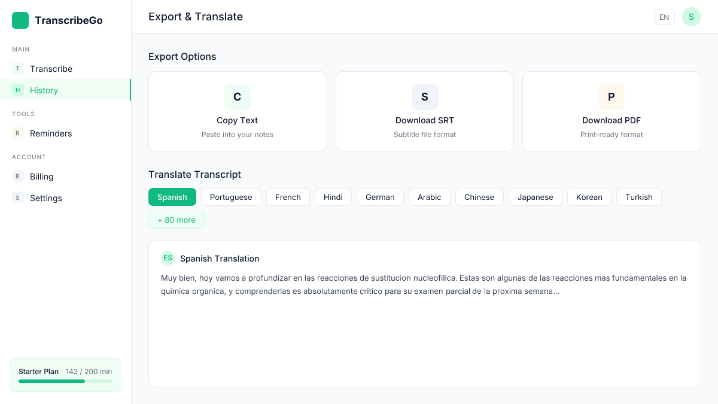
Task: Toggle German as the translation language
Action: (380, 197)
